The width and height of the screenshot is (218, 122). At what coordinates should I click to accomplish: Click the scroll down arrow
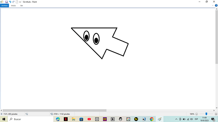click(217, 108)
